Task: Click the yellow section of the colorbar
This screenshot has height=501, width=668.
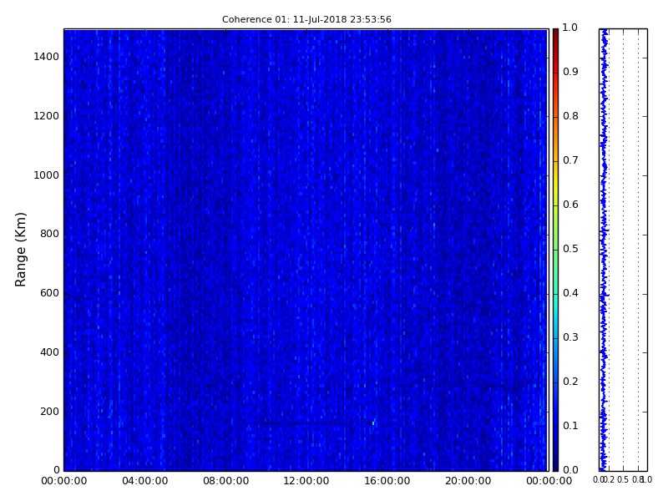Action: [x=555, y=181]
